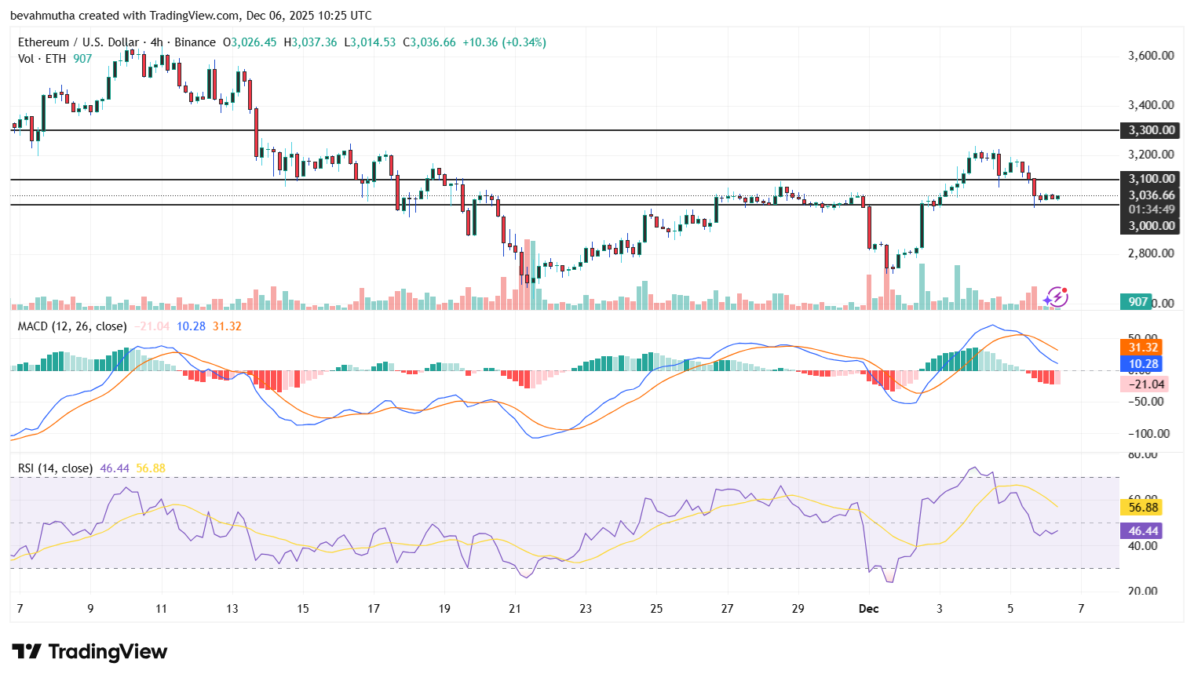This screenshot has width=1194, height=681.
Task: Click the 3,300.00 horizontal level price tag
Action: click(x=1150, y=130)
